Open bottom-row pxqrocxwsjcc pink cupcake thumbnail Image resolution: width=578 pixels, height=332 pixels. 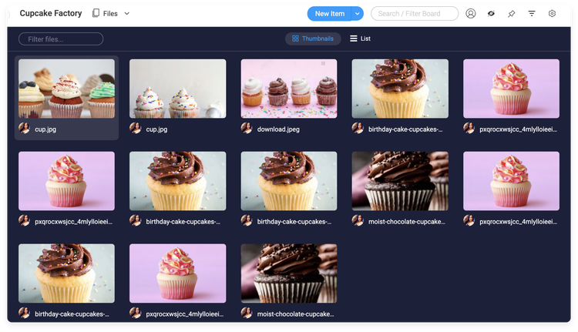click(x=178, y=273)
